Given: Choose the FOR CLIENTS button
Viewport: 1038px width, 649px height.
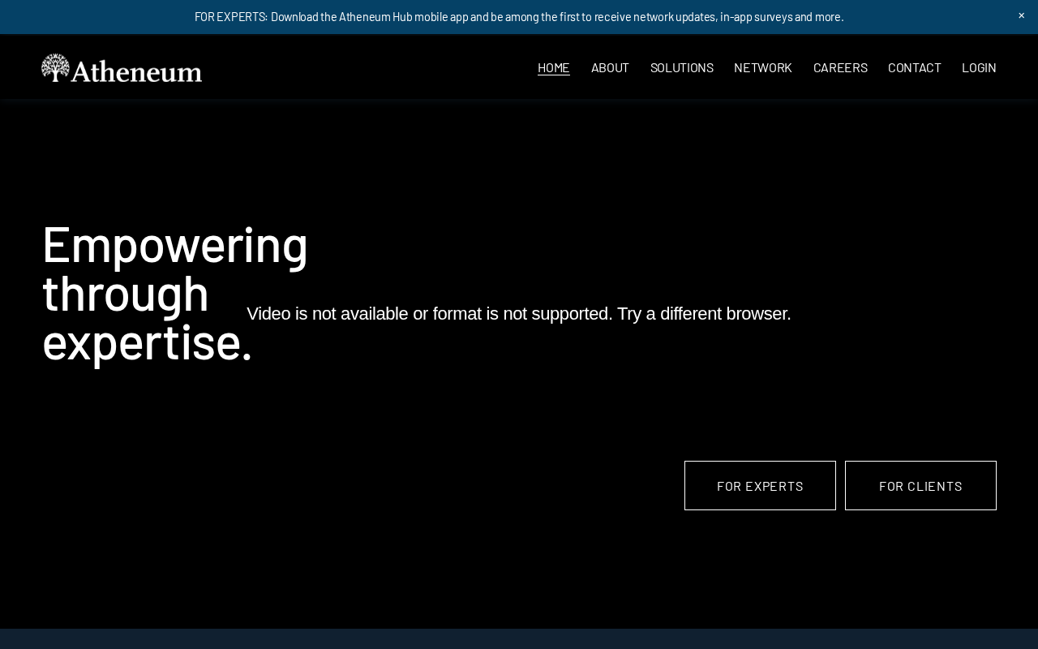Looking at the screenshot, I should [x=920, y=486].
